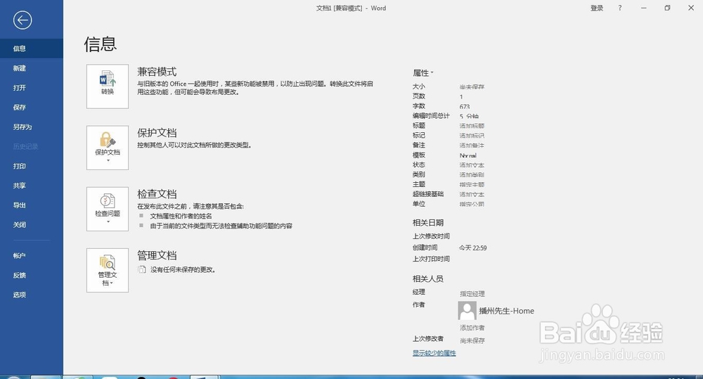Click the help question mark icon
Image resolution: width=703 pixels, height=379 pixels.
620,8
